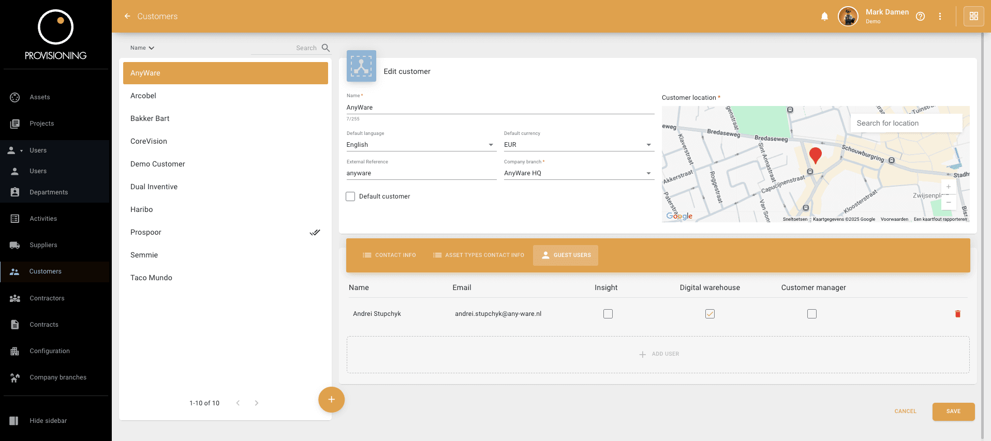Click the Sneltoetsen map shortcuts link
The width and height of the screenshot is (991, 441).
pos(795,219)
